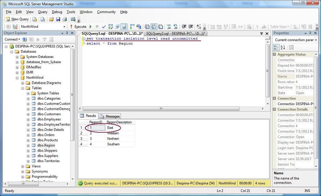Open the Tools menu
The height and width of the screenshot is (196, 321).
(71, 12)
